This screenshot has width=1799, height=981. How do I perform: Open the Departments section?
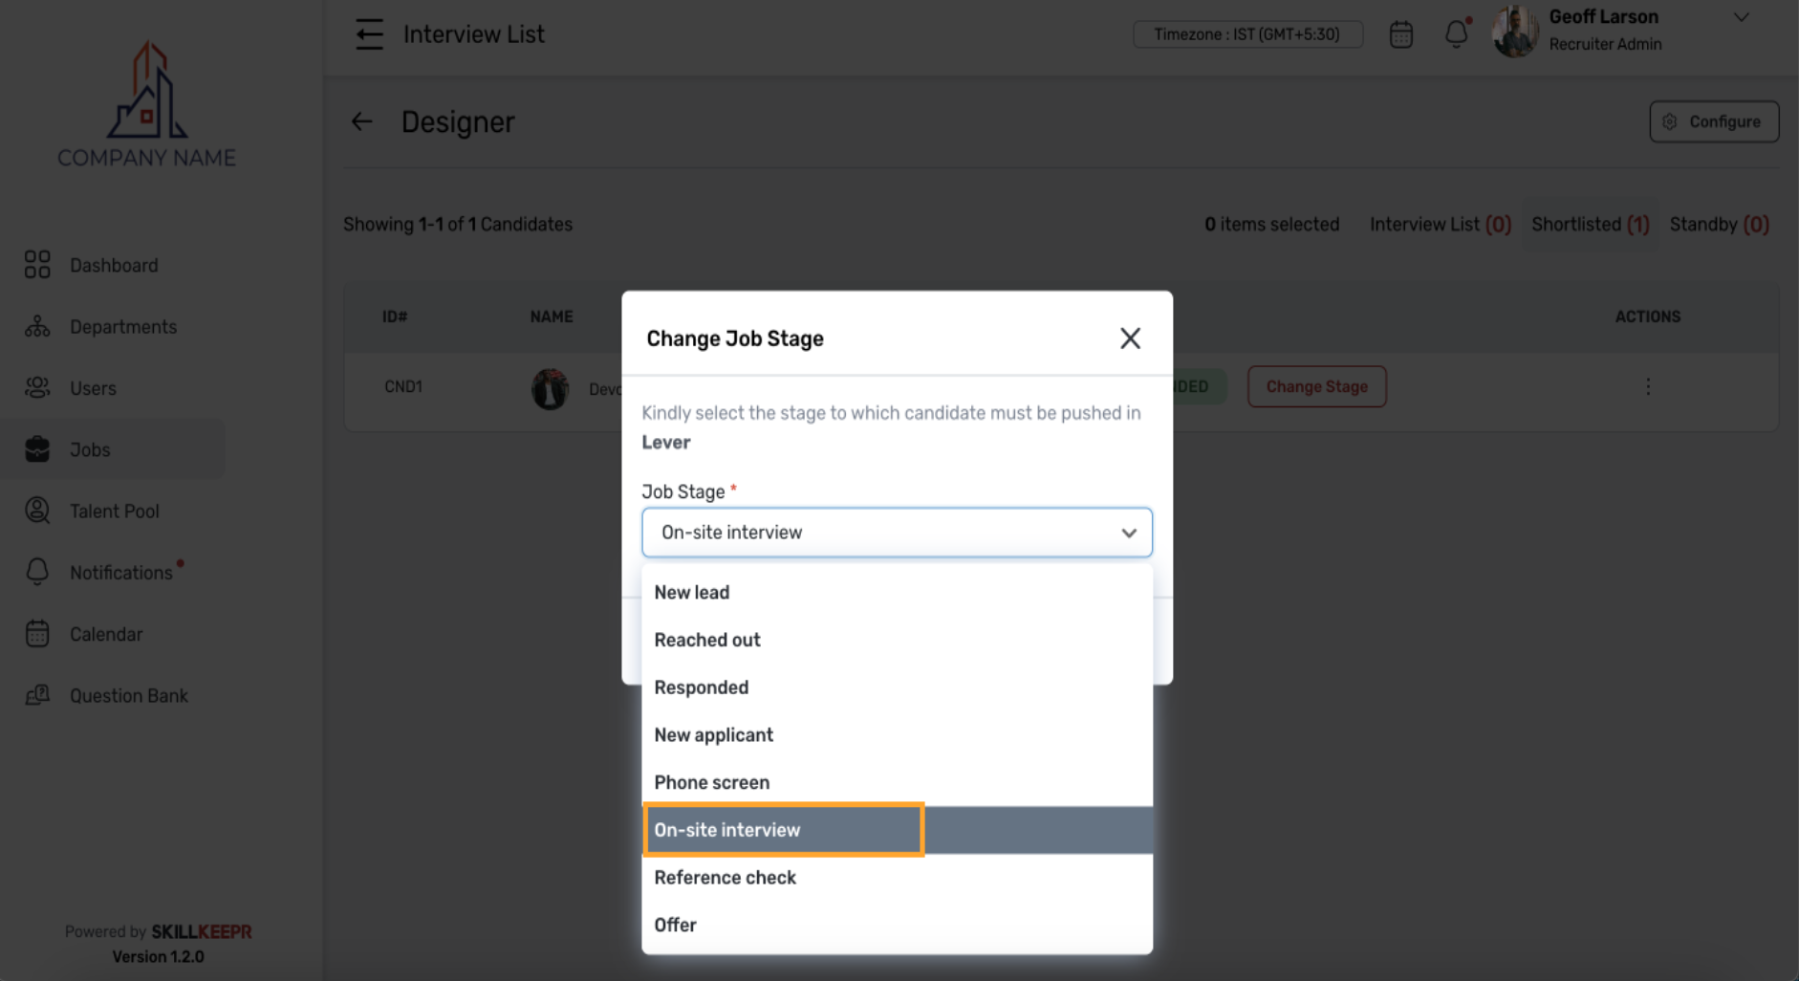tap(122, 326)
